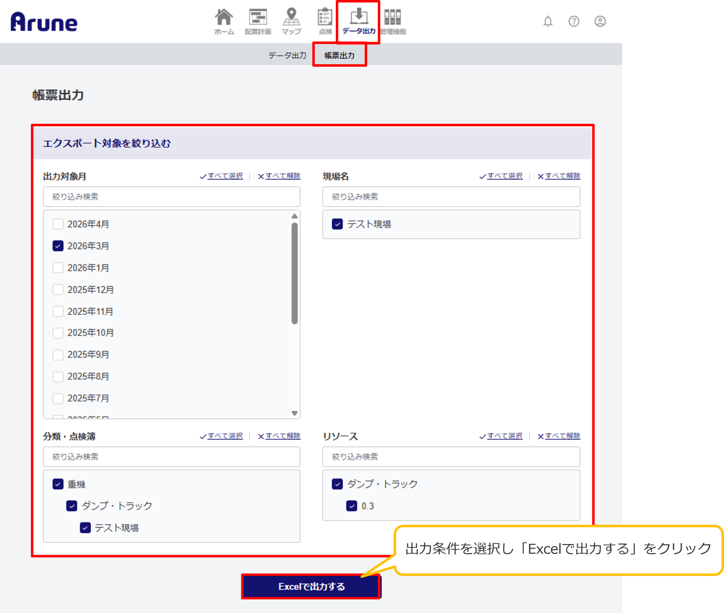Switch to the データ出力 sub-tab
The width and height of the screenshot is (724, 613).
287,55
